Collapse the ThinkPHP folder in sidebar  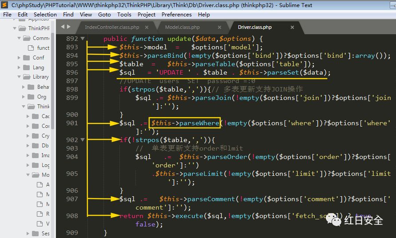point(15,28)
